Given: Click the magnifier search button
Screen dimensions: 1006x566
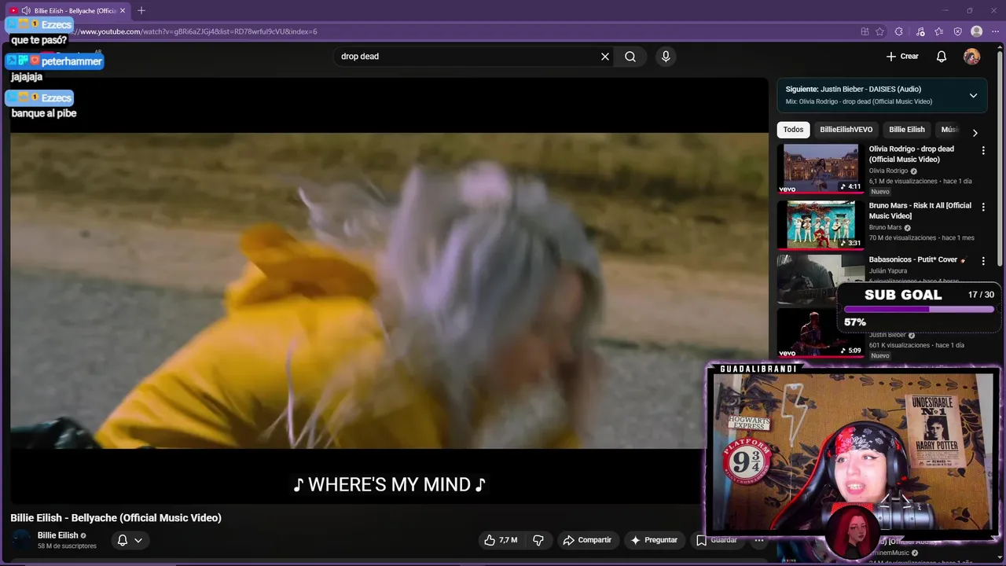Looking at the screenshot, I should 630,57.
